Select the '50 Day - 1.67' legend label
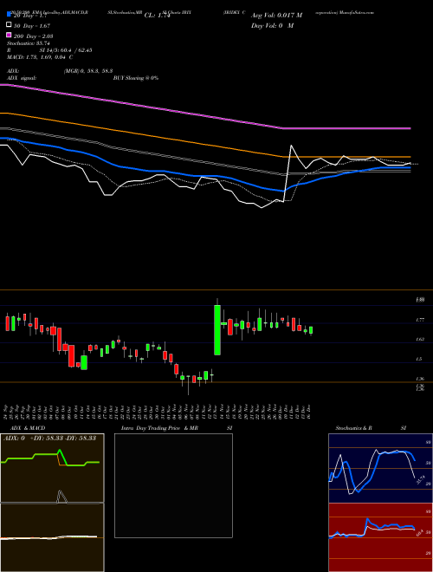 [32, 26]
